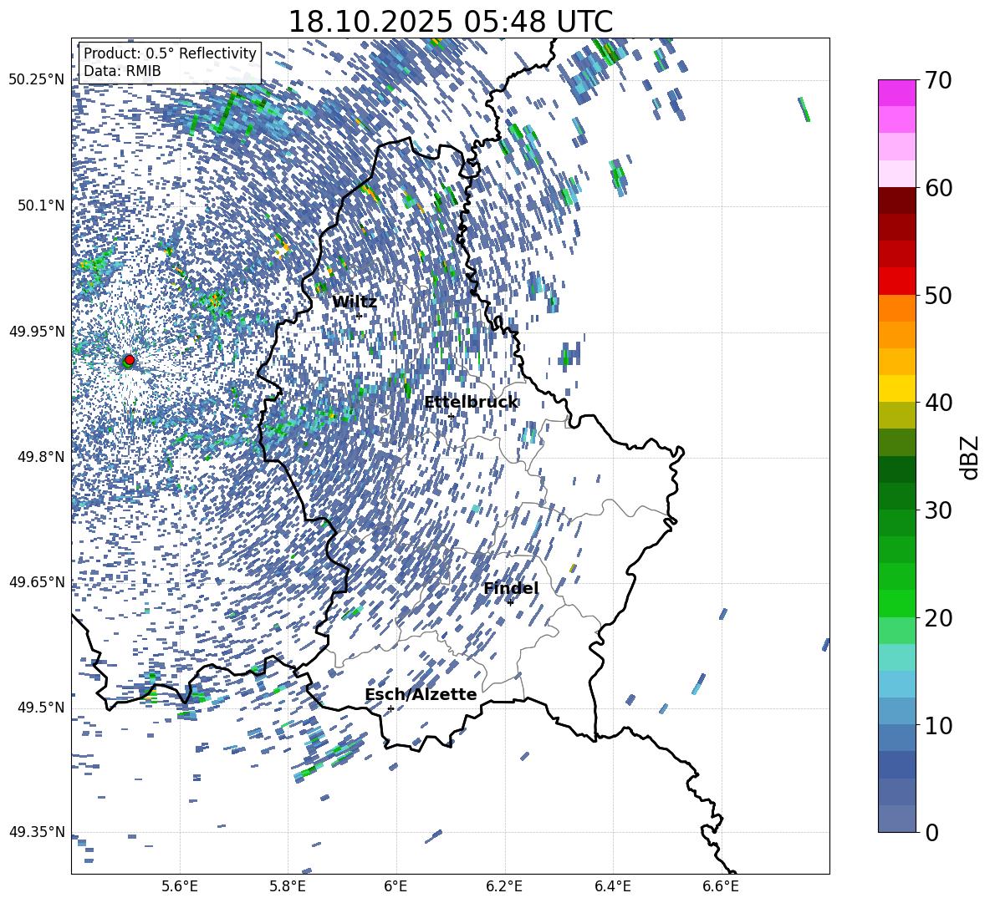Click the 'Data: RMIB' text
This screenshot has height=903, width=990.
(122, 71)
